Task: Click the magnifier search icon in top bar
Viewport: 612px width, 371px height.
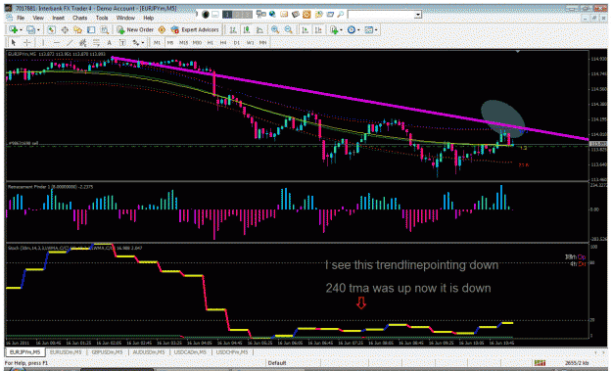Action: [341, 15]
